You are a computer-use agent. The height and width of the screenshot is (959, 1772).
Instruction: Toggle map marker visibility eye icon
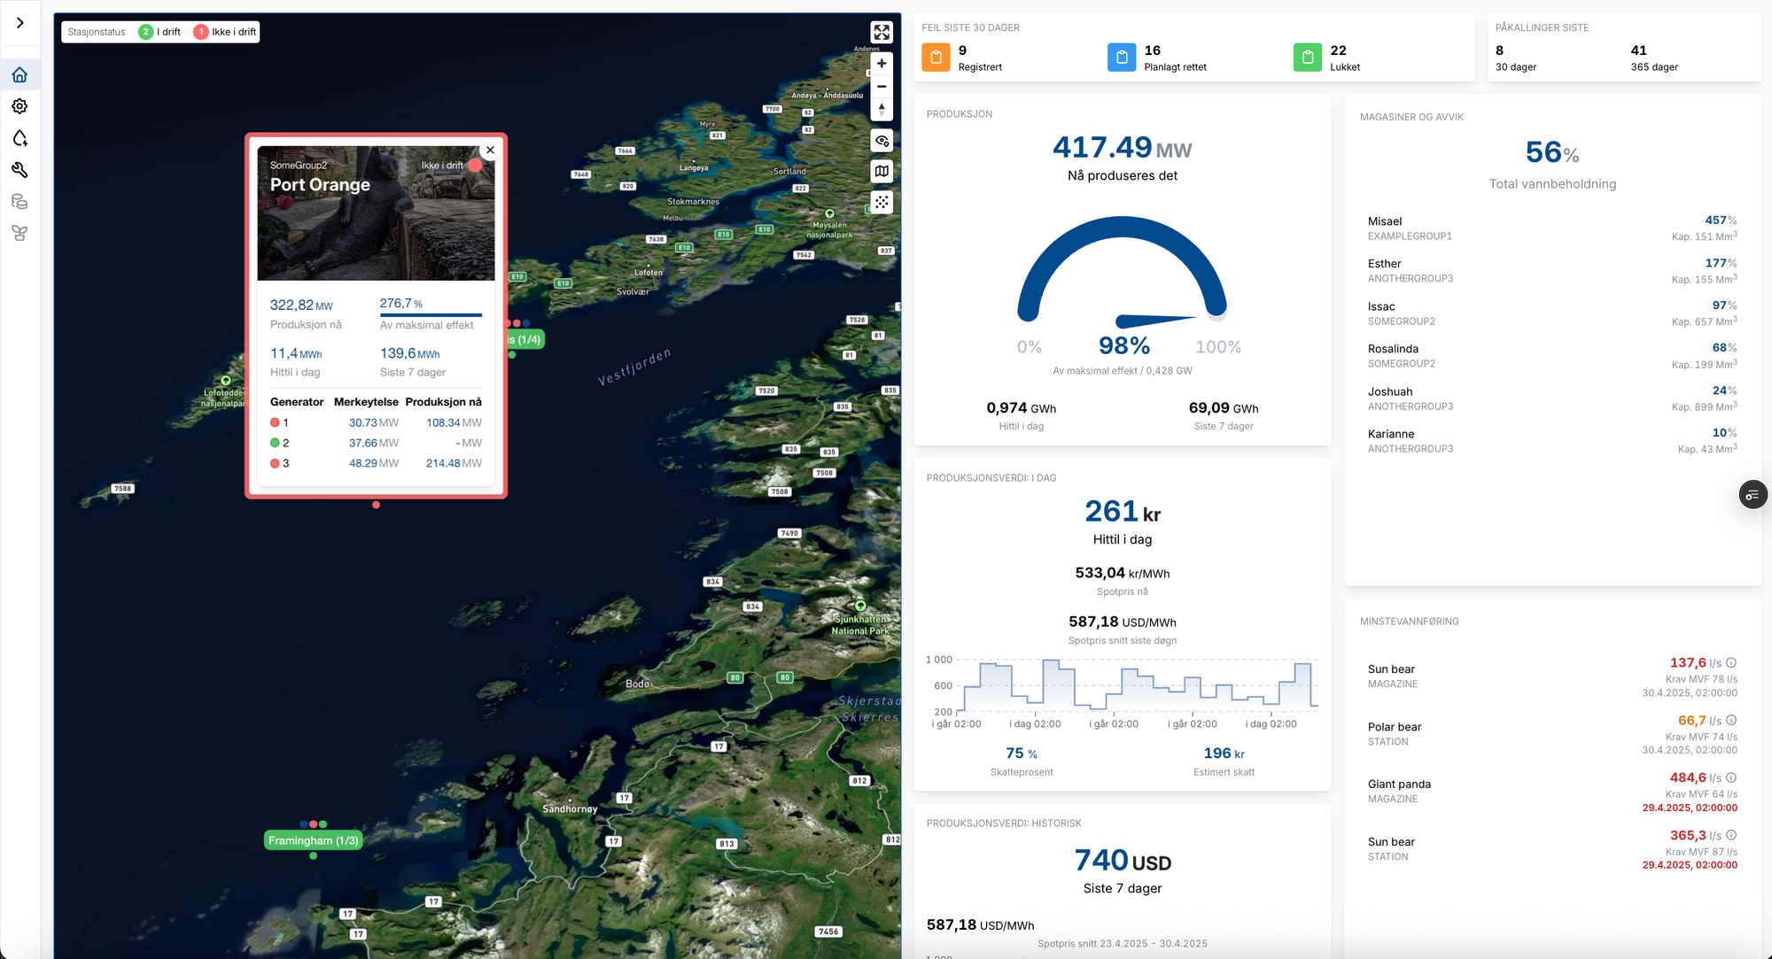point(882,141)
